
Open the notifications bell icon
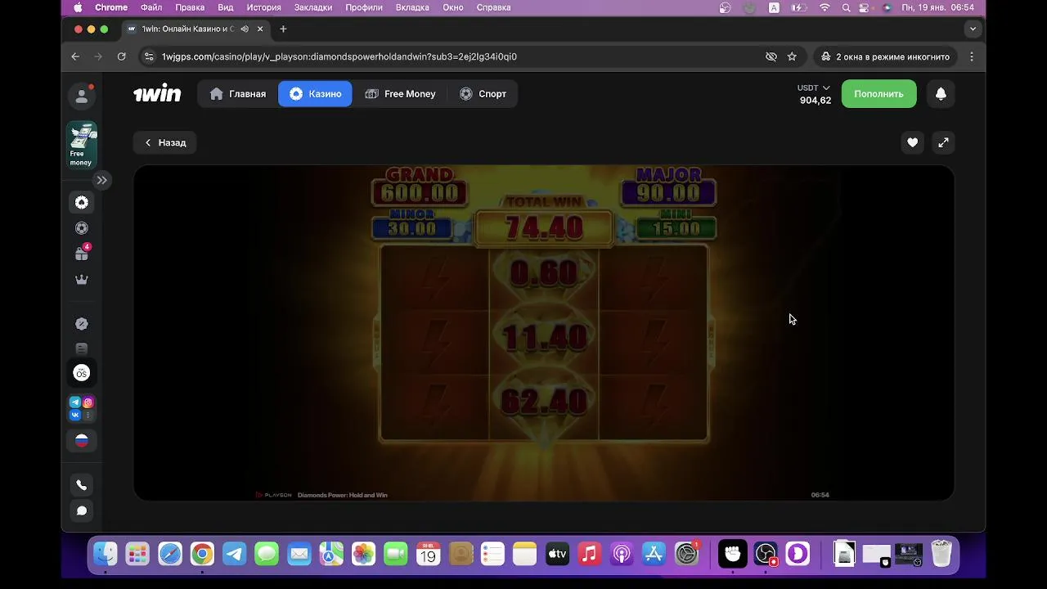(941, 94)
